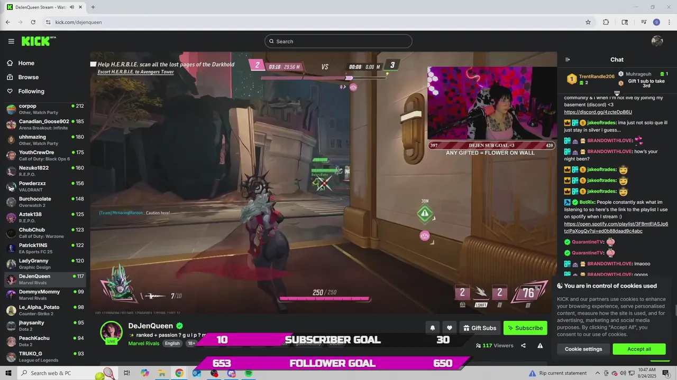Open a new browser tab
The width and height of the screenshot is (677, 380).
tap(93, 7)
